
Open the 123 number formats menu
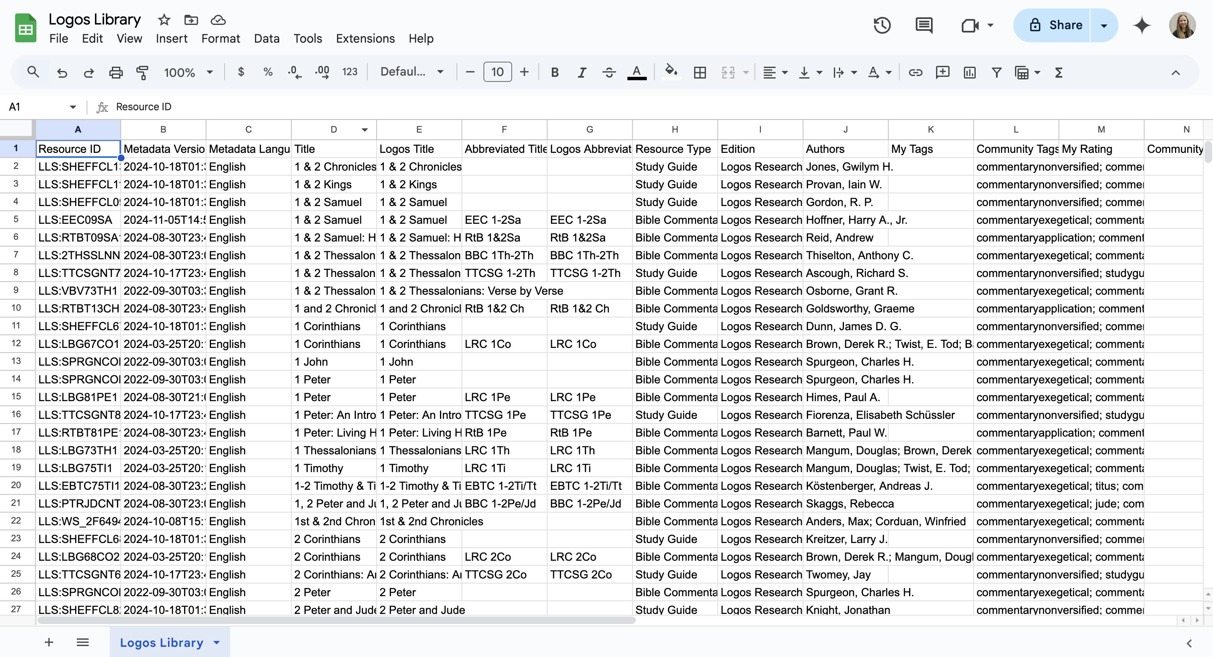tap(350, 72)
